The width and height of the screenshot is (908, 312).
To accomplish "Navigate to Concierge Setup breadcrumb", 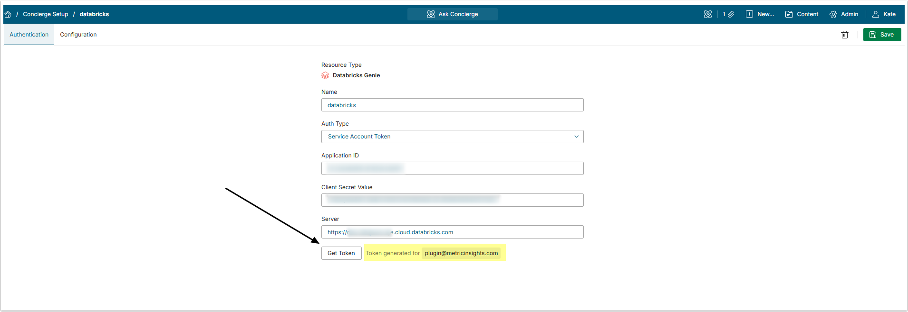I will (46, 14).
